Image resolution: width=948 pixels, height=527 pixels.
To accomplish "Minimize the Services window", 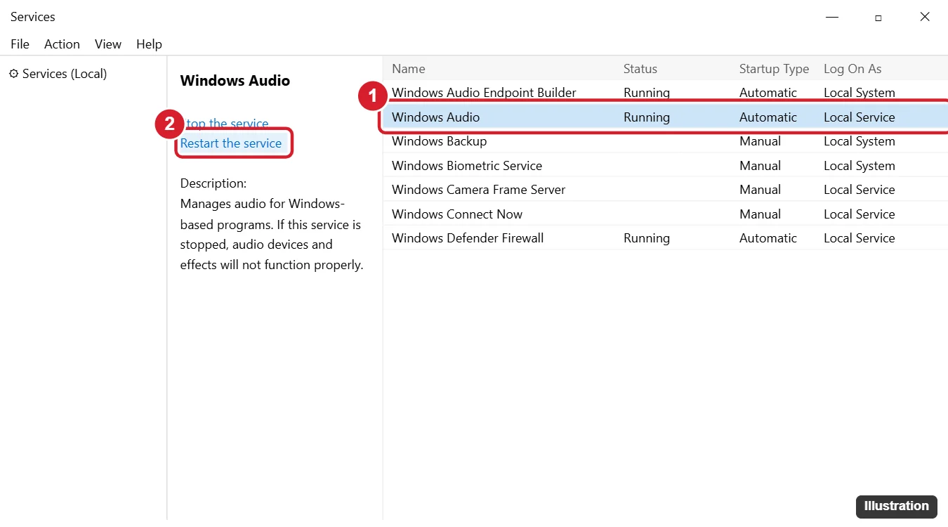I will [831, 17].
